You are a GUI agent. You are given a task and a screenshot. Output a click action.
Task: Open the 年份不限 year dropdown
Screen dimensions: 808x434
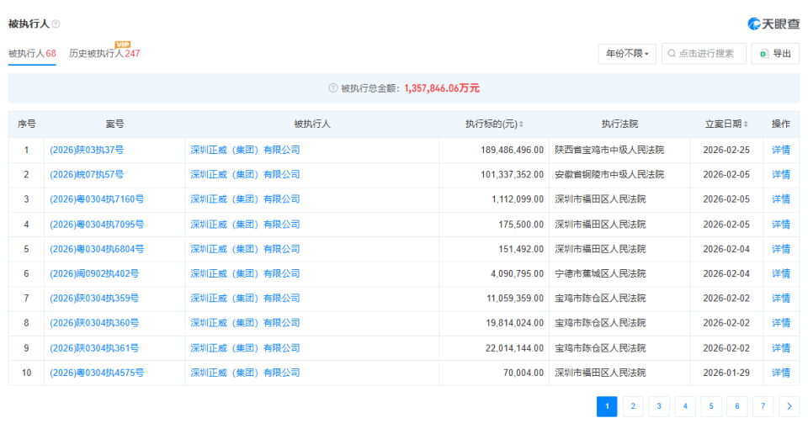pyautogui.click(x=627, y=54)
